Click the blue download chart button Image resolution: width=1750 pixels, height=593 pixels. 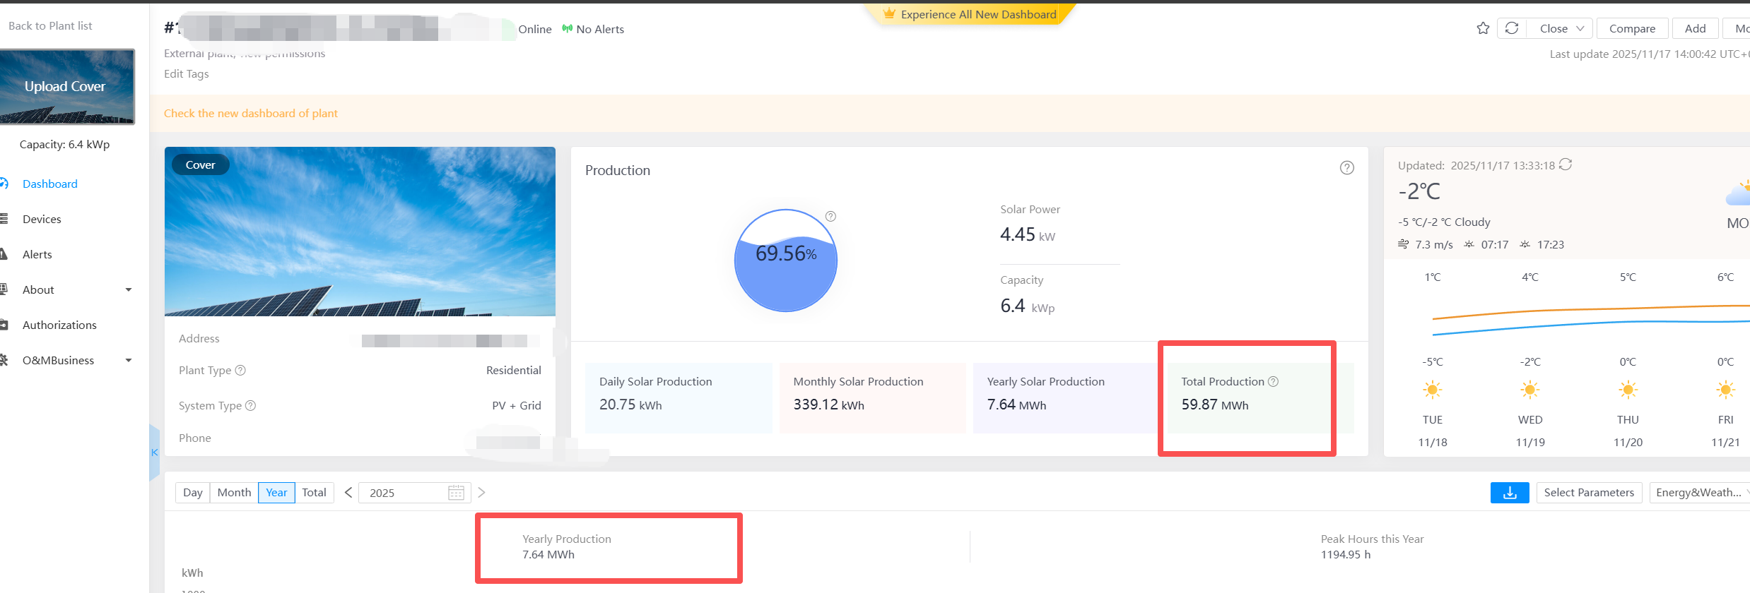(x=1509, y=493)
